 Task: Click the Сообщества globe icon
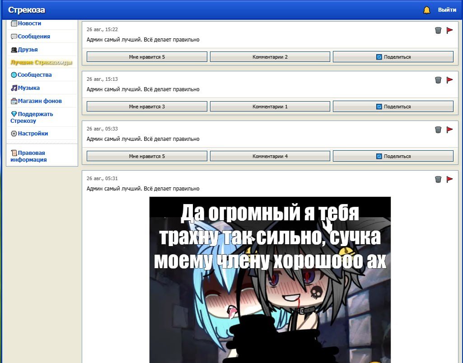click(14, 75)
